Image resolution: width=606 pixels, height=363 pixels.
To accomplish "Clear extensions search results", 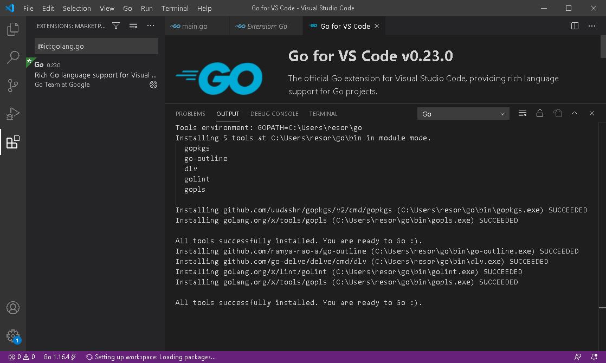I will 133,26.
